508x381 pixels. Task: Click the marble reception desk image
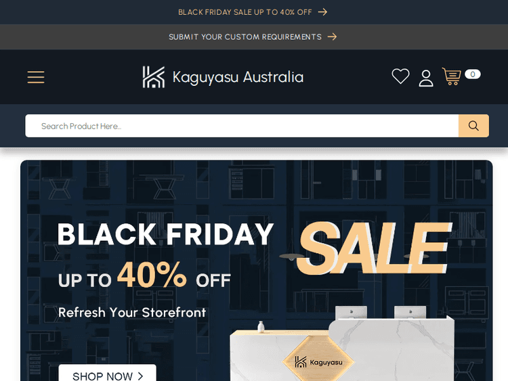342,344
